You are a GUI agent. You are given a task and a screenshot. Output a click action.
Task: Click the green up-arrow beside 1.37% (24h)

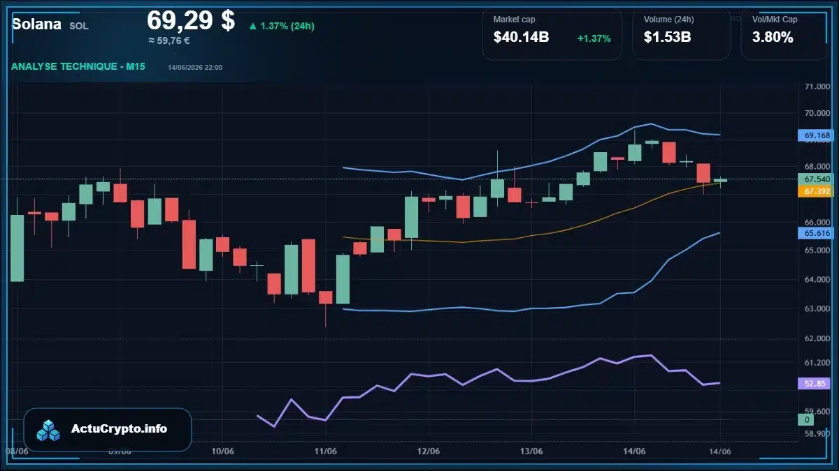pyautogui.click(x=252, y=27)
